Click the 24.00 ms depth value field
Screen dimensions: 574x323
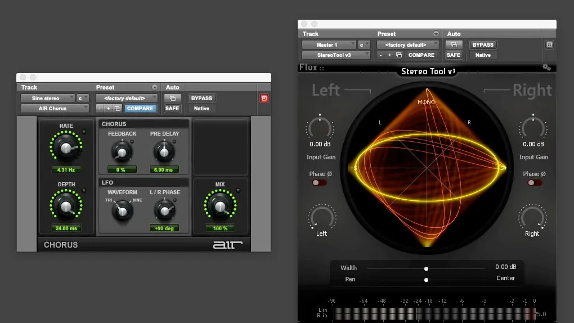[66, 228]
